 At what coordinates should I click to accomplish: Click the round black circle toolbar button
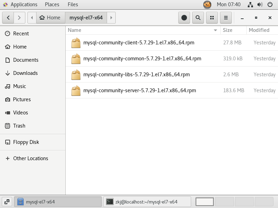(184, 18)
